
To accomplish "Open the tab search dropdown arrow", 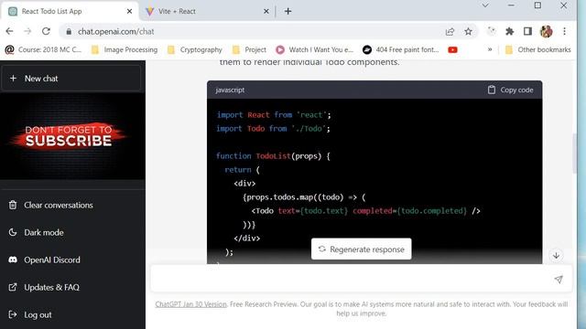I will pyautogui.click(x=485, y=5).
